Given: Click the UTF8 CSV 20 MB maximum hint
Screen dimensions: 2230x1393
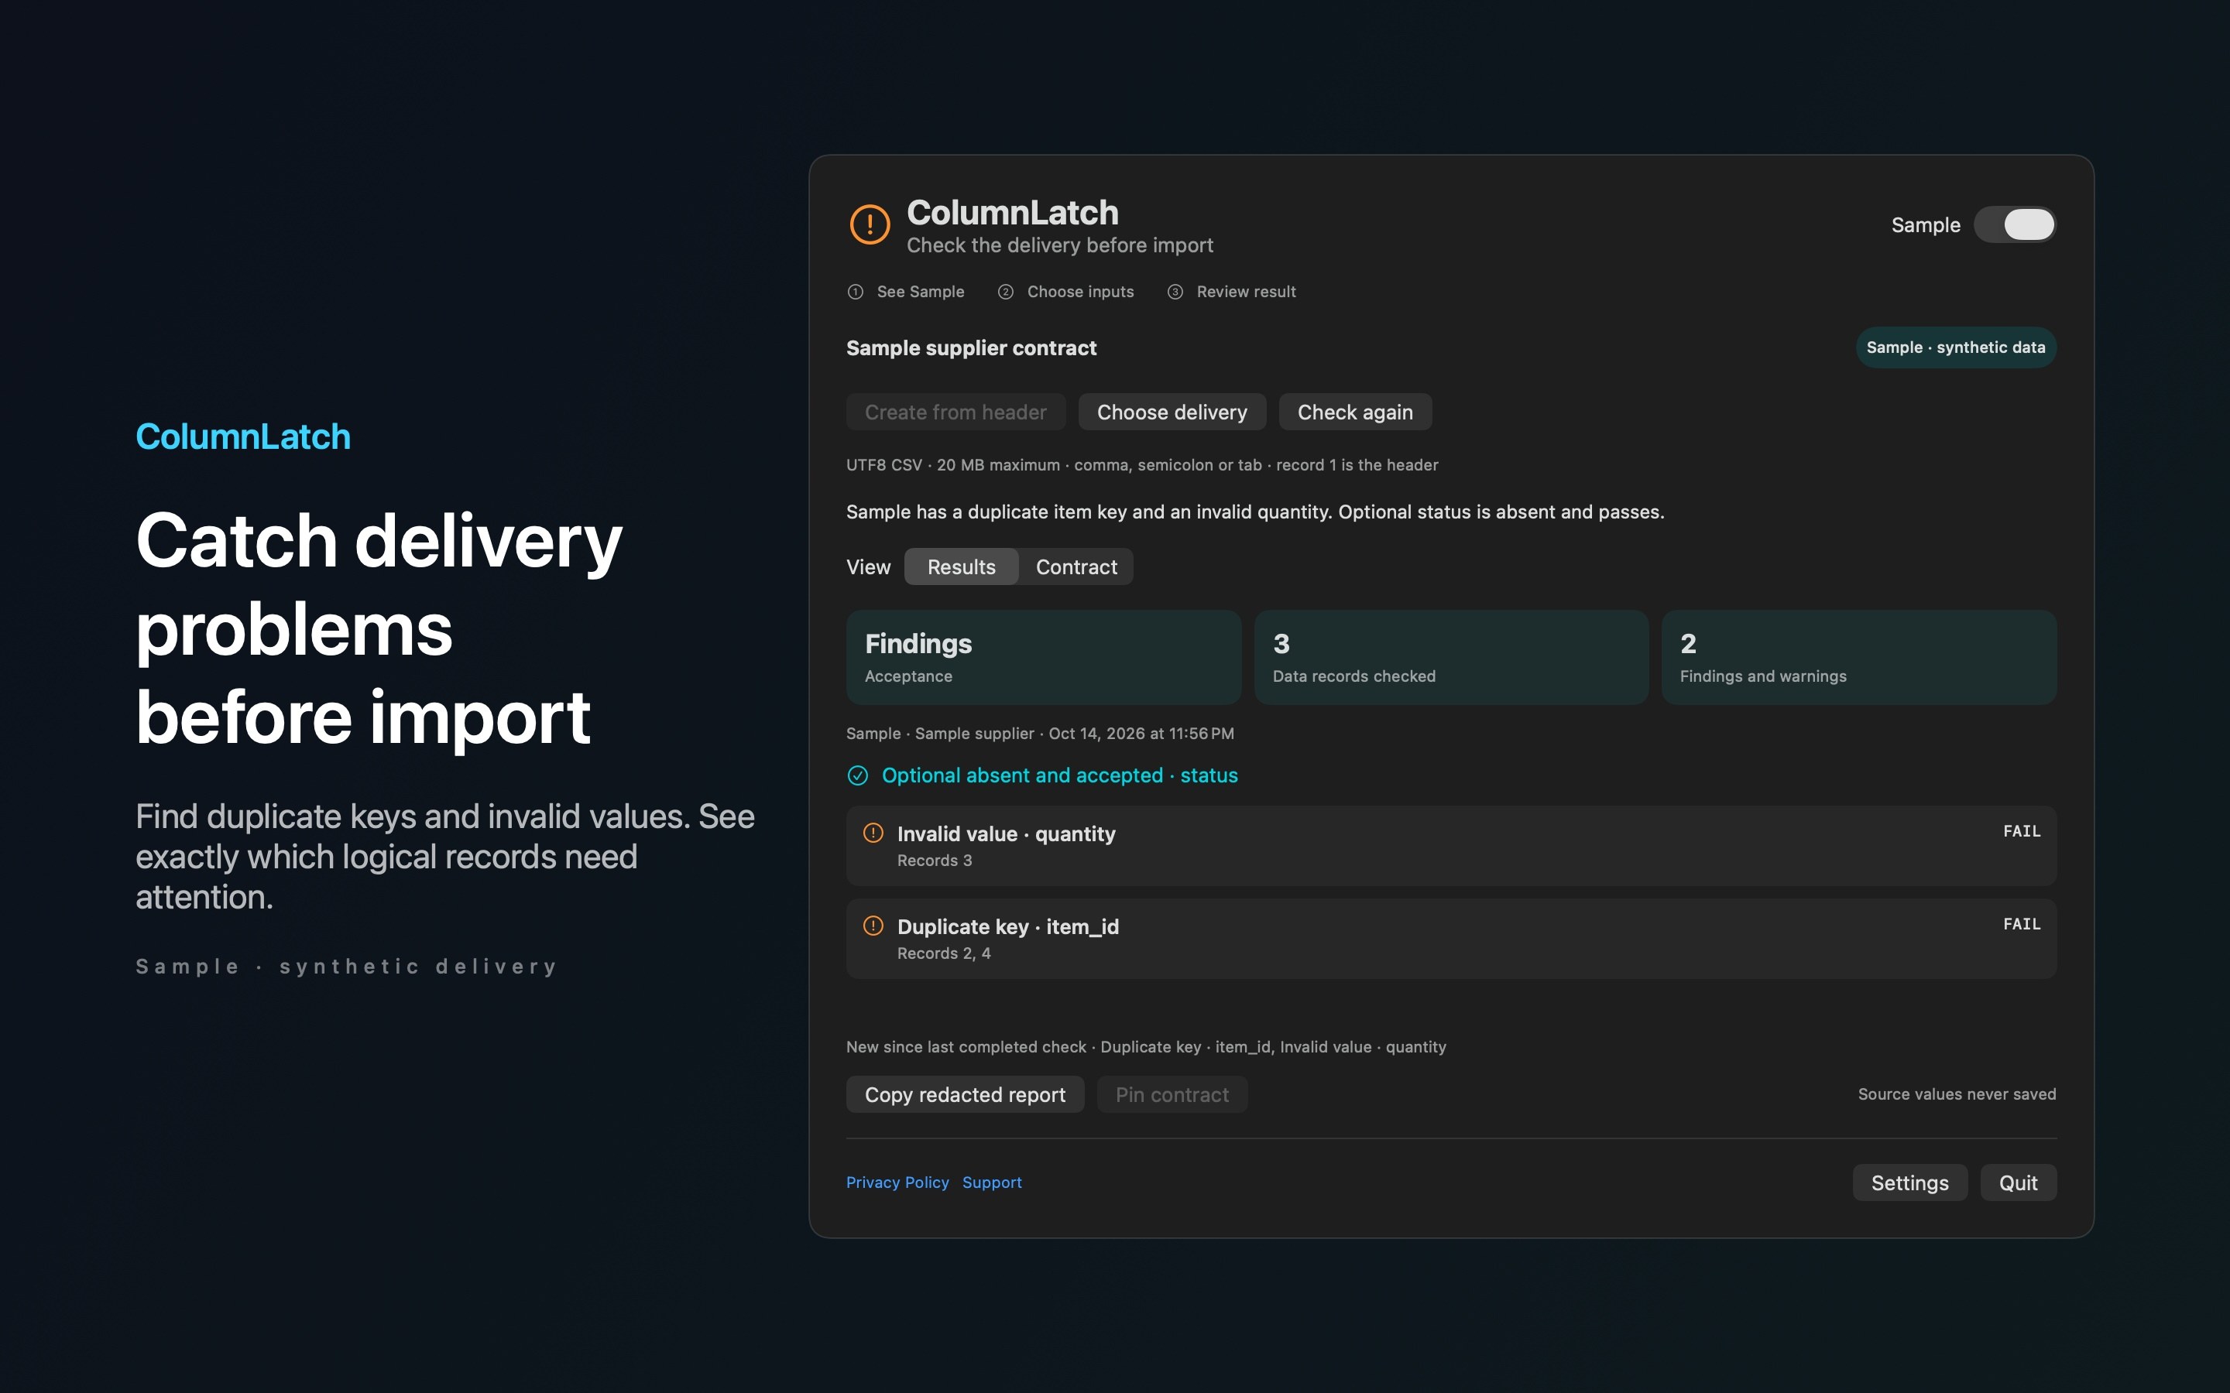Looking at the screenshot, I should [x=1142, y=465].
